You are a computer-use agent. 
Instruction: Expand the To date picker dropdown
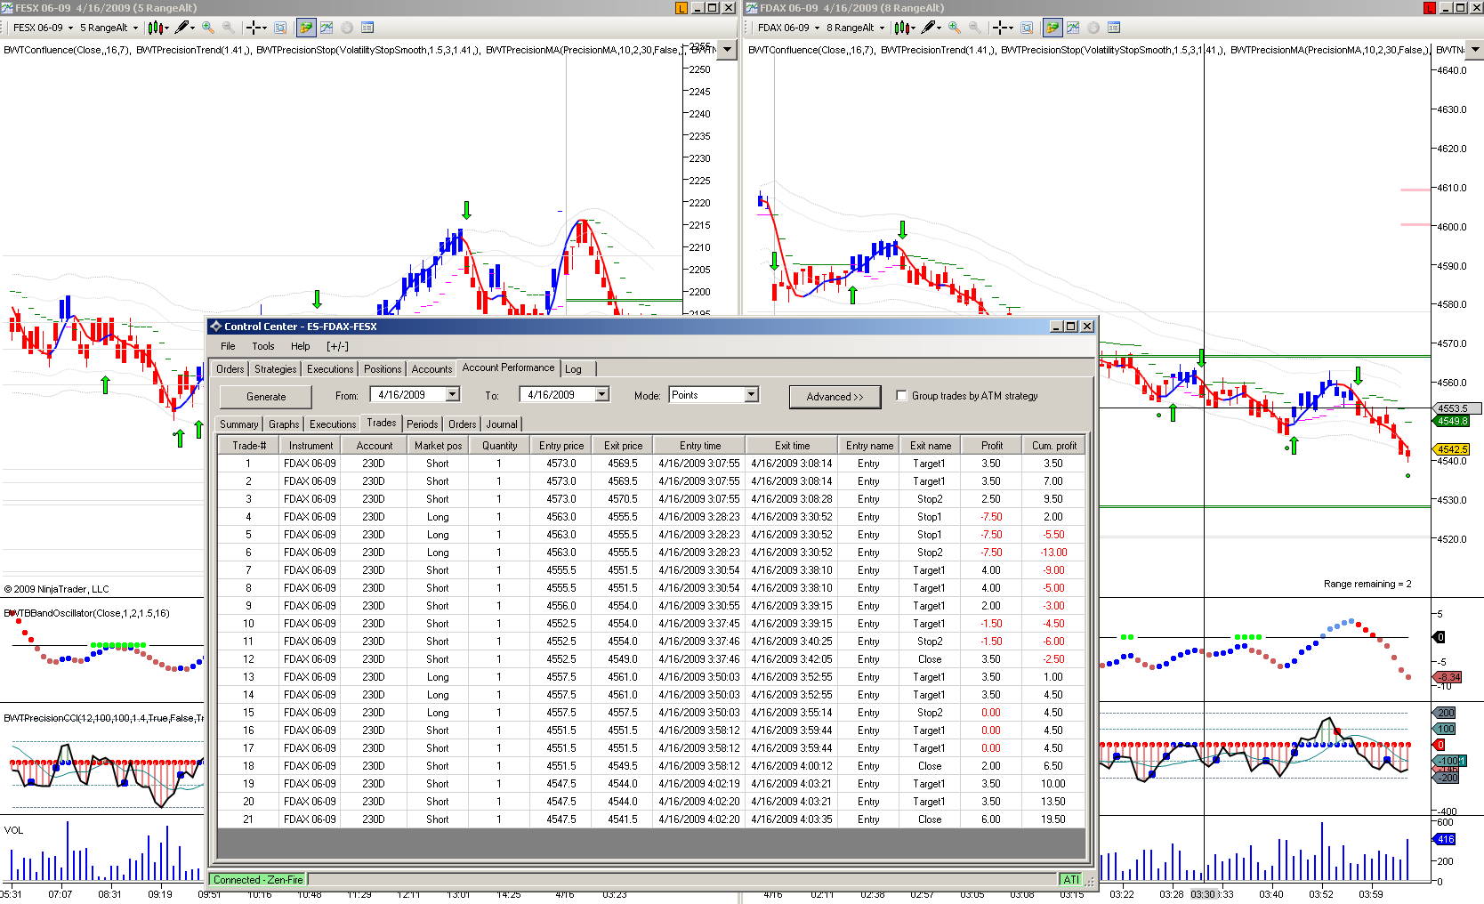coord(601,394)
